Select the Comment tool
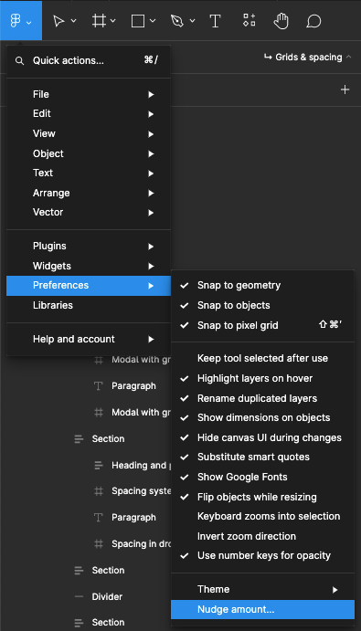Image resolution: width=361 pixels, height=631 pixels. tap(313, 21)
